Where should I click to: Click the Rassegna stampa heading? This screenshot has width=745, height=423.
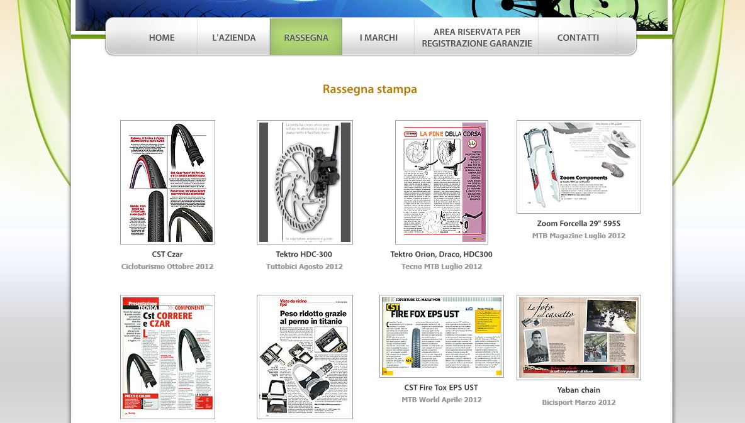[x=369, y=89]
